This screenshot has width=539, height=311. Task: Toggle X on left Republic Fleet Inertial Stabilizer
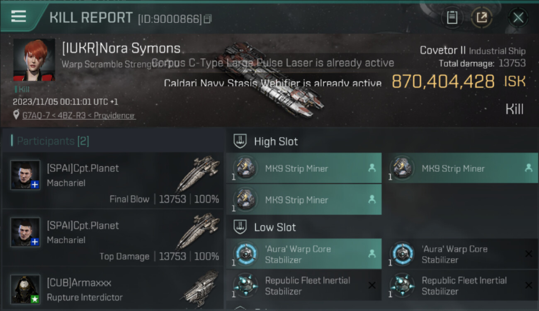(372, 285)
